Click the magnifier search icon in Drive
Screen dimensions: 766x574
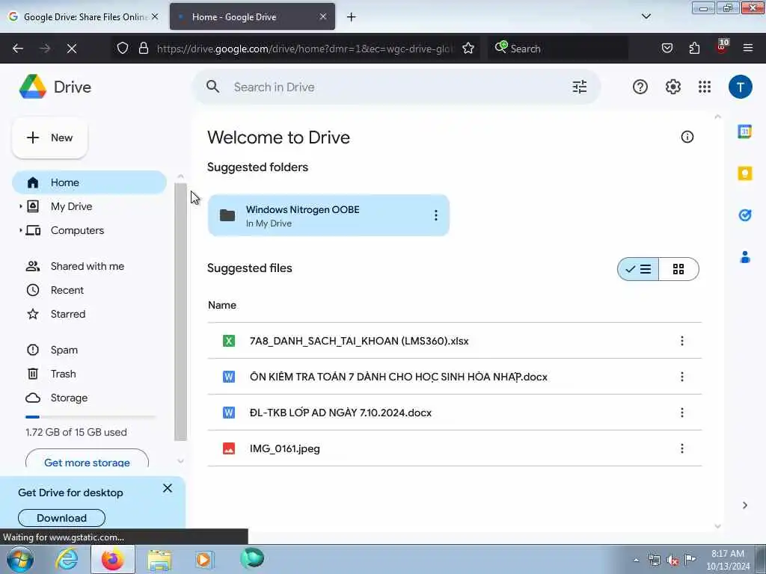[x=212, y=87]
